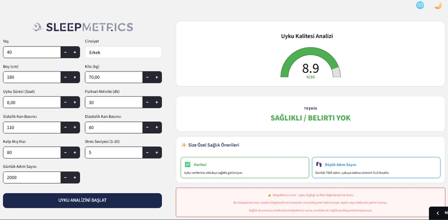448x220 pixels.
Task: Decrease Kilo (kg) with minus button
Action: pos(147,77)
